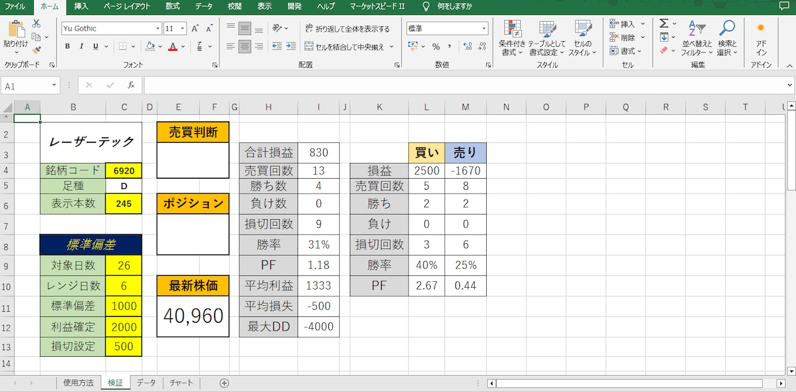
Task: Click the Increase Decimal icon
Action: click(x=467, y=47)
